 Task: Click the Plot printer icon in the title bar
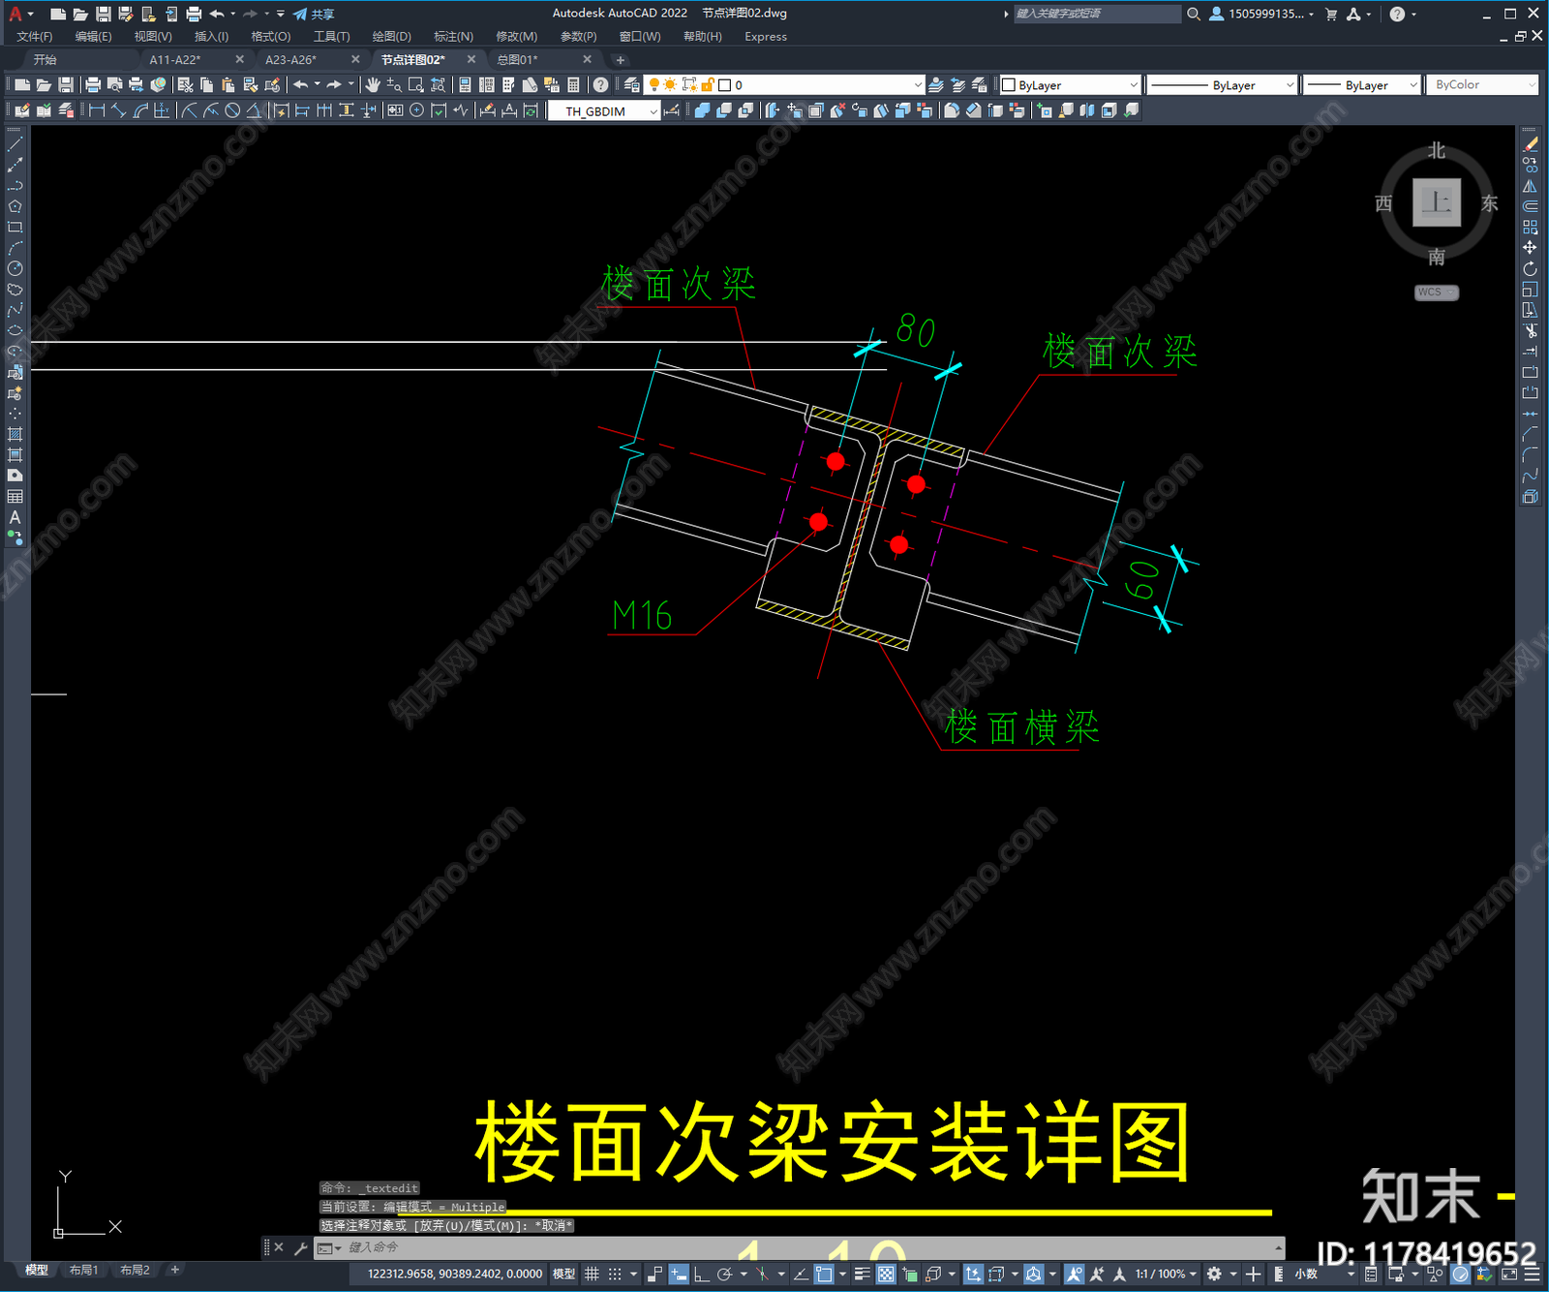click(x=194, y=14)
